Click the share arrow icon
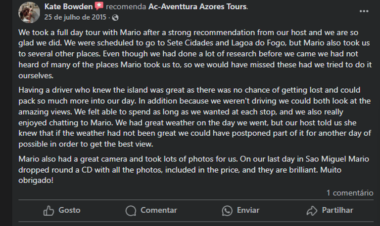Viewport: 380px width, 226px height. pyautogui.click(x=312, y=210)
